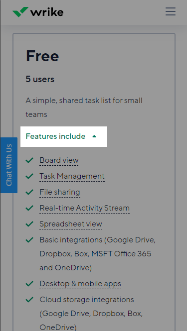Open the Chat With Us tab
The image size is (187, 331).
9,165
